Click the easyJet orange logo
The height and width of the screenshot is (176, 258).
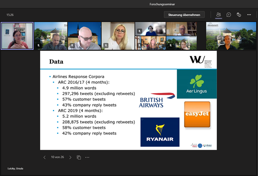(197, 115)
